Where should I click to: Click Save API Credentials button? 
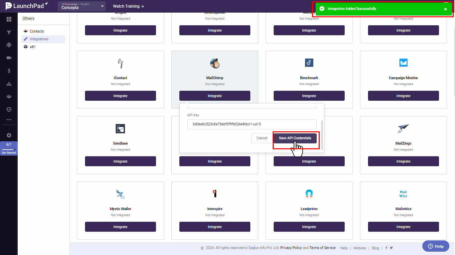pos(295,138)
